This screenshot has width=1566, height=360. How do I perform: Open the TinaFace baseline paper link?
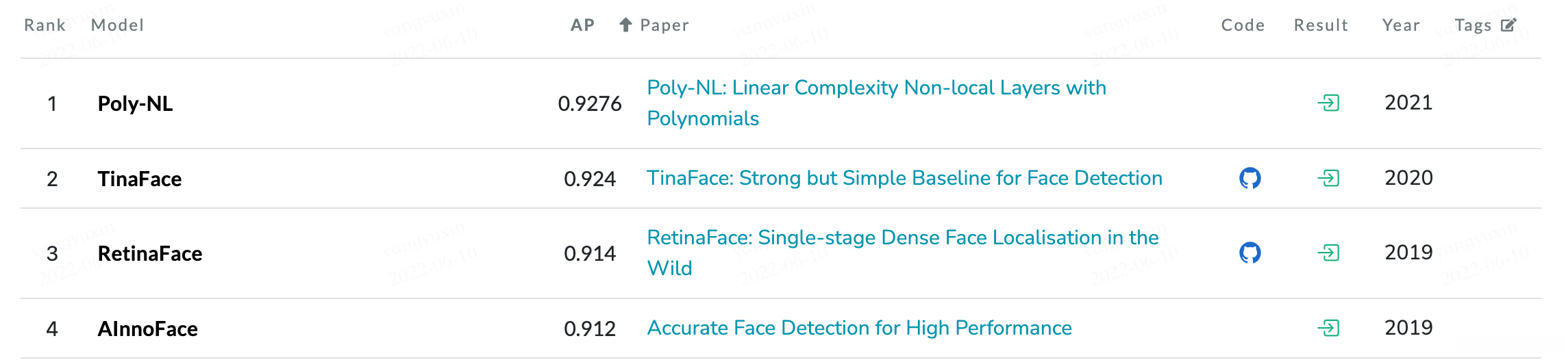click(x=904, y=179)
